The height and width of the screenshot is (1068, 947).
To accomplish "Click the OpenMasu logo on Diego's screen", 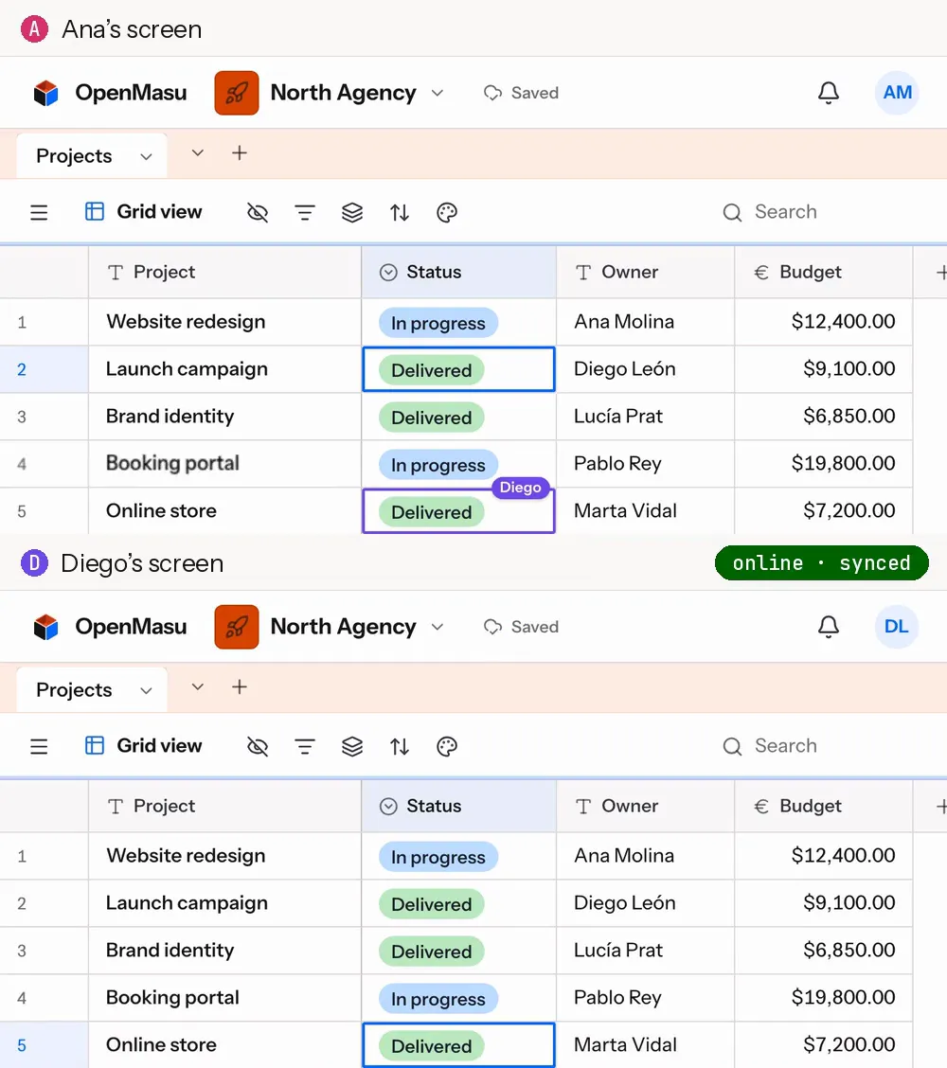I will 46,627.
